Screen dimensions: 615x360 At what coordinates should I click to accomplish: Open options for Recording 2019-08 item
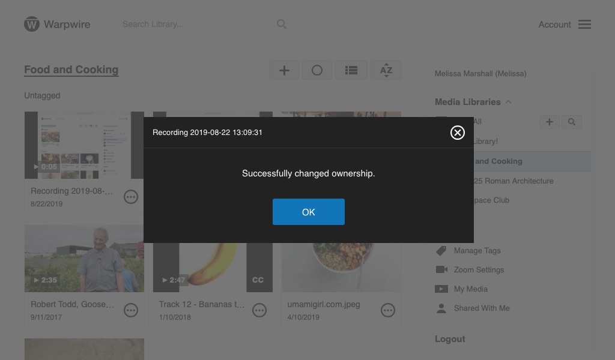tap(131, 197)
